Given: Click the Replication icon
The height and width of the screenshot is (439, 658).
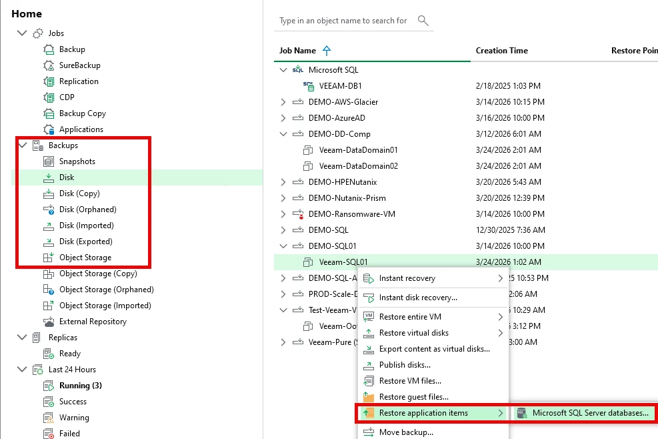Looking at the screenshot, I should (x=49, y=81).
